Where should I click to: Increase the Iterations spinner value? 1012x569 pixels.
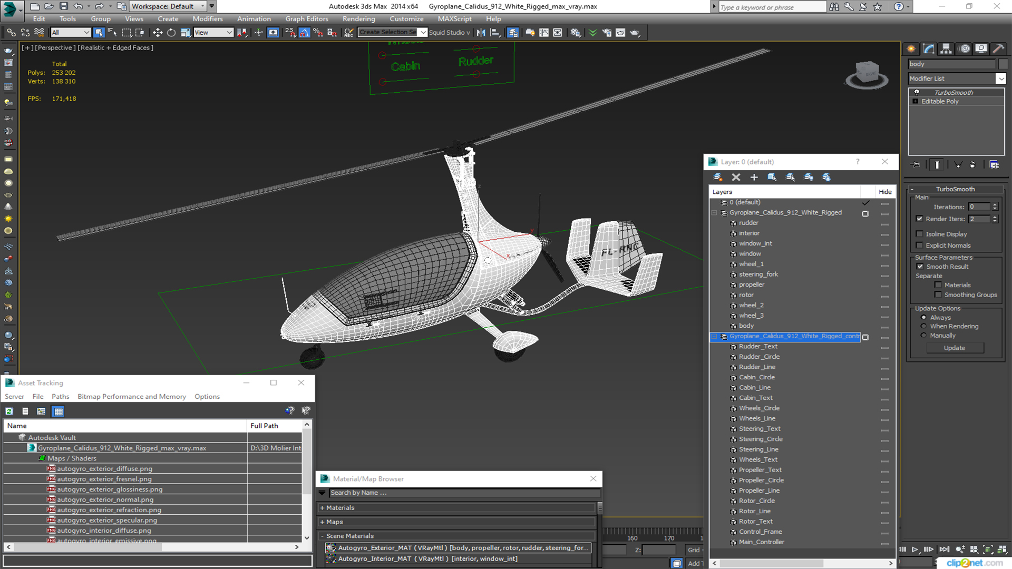pos(995,205)
